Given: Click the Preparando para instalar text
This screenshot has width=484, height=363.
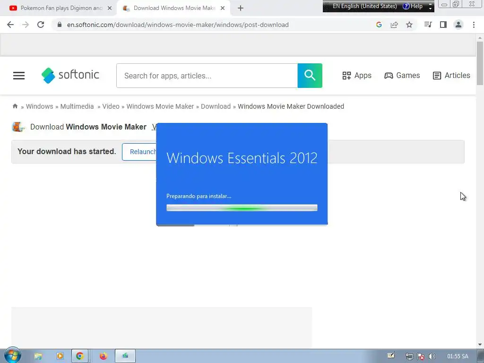Looking at the screenshot, I should [x=199, y=196].
